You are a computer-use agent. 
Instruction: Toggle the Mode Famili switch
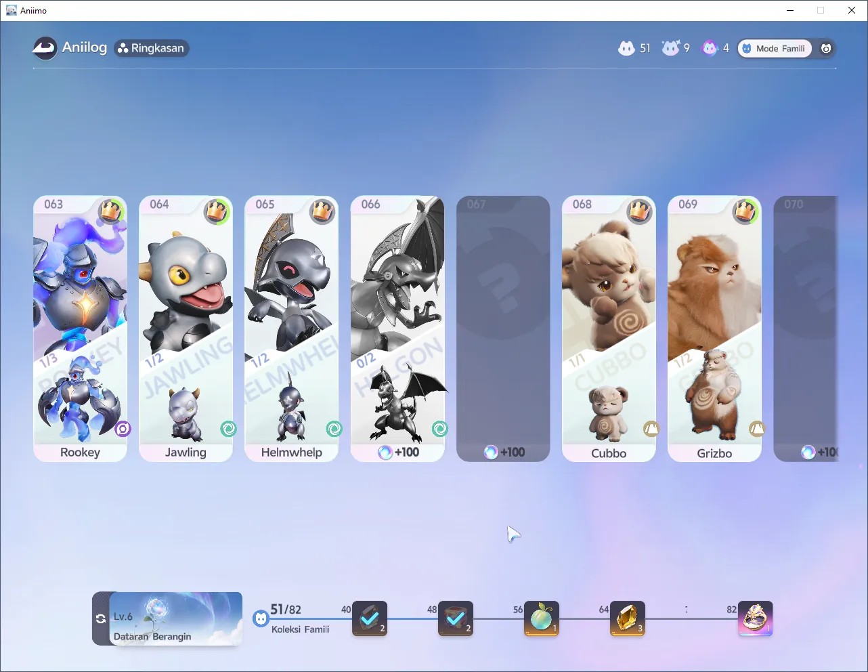[775, 48]
